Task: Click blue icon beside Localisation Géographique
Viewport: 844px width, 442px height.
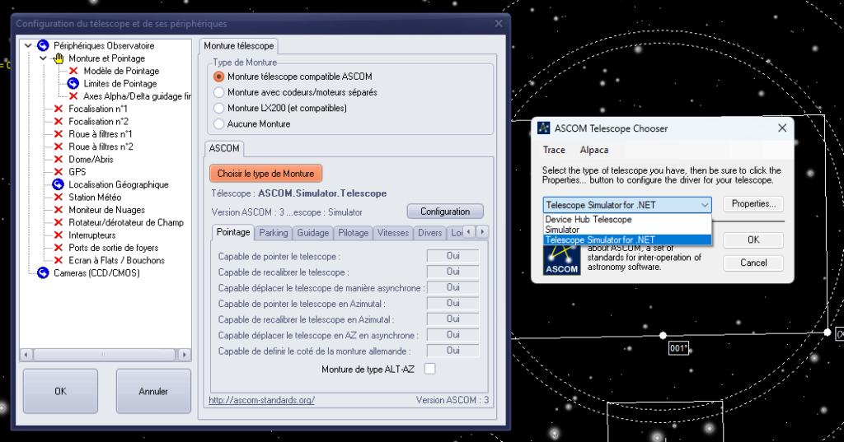Action: coord(59,184)
